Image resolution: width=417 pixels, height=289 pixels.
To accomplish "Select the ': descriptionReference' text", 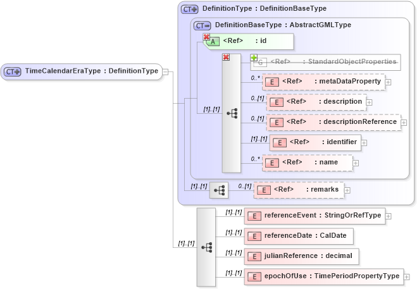I will click(x=358, y=122).
